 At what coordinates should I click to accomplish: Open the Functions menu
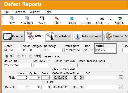pos(19,12)
